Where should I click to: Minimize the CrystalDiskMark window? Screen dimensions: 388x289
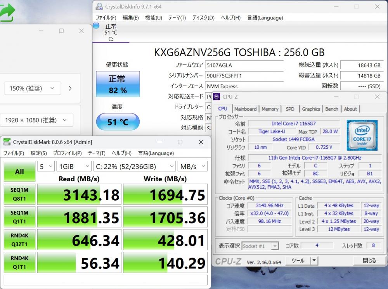[160, 142]
